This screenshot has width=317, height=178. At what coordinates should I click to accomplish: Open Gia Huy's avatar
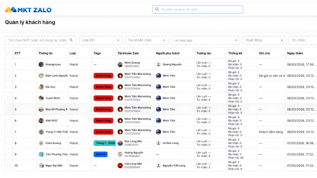tap(41, 87)
